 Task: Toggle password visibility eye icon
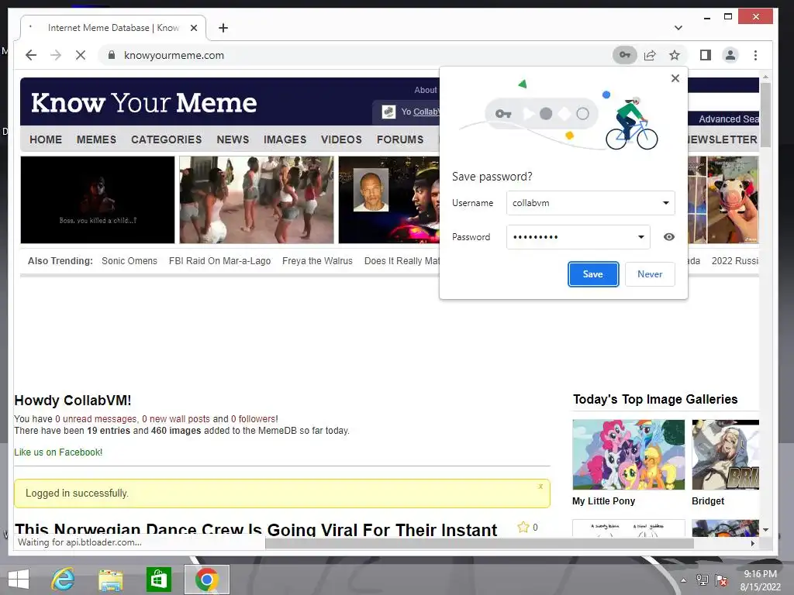pyautogui.click(x=669, y=237)
